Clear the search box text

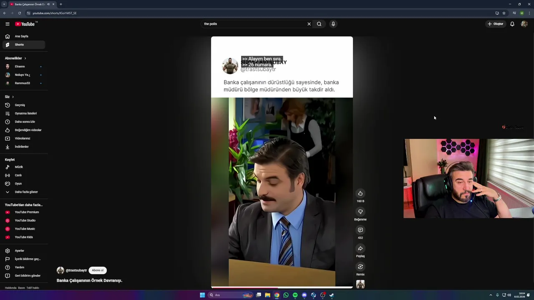point(309,24)
